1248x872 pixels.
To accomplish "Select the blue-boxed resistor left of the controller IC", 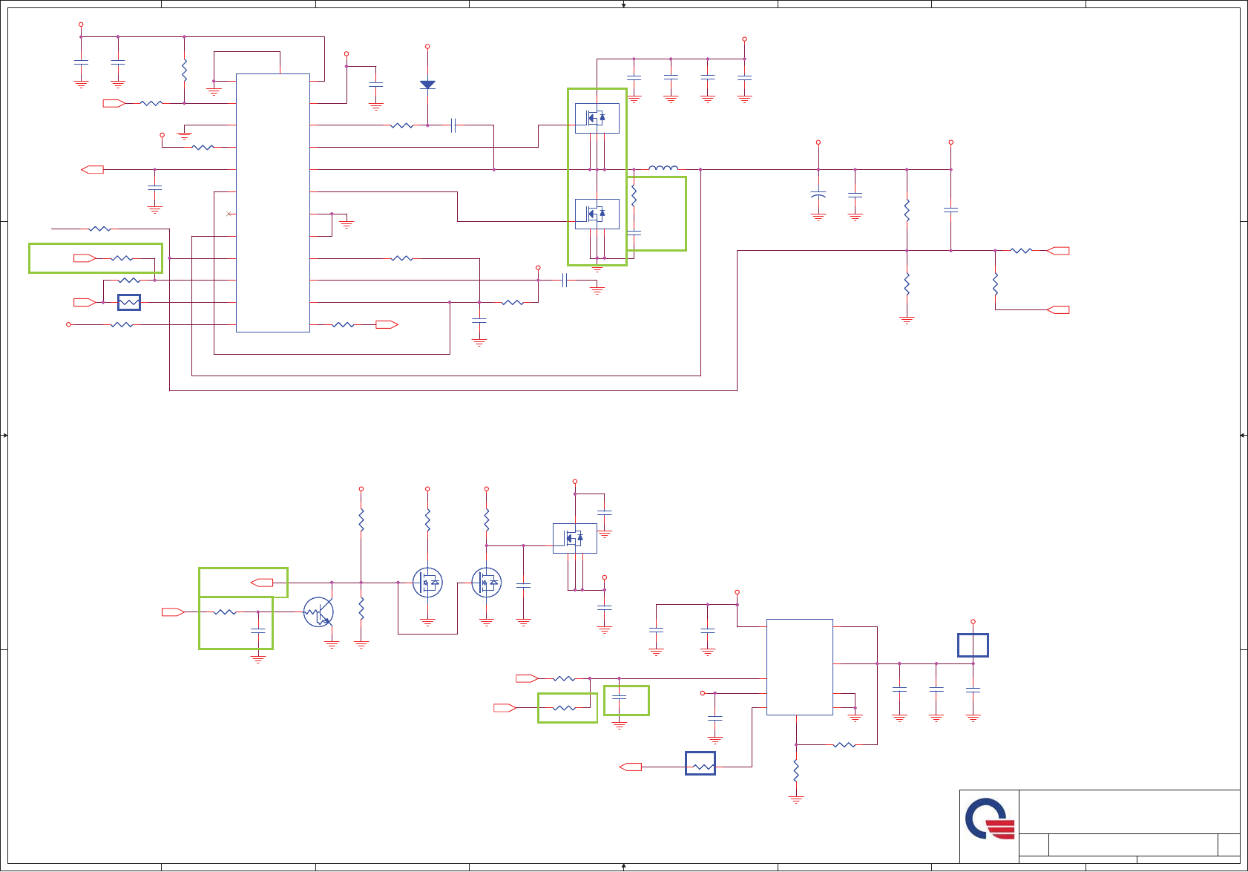I will click(x=129, y=303).
